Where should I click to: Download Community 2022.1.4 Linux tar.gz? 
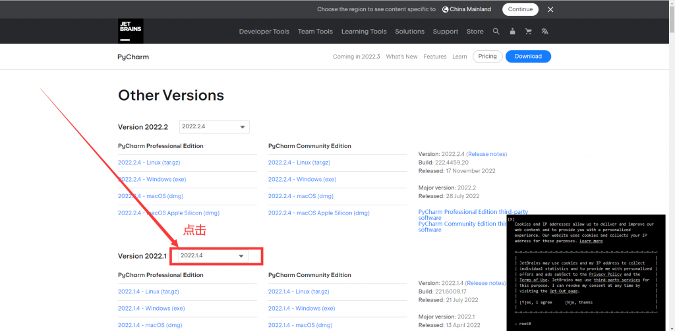(299, 292)
